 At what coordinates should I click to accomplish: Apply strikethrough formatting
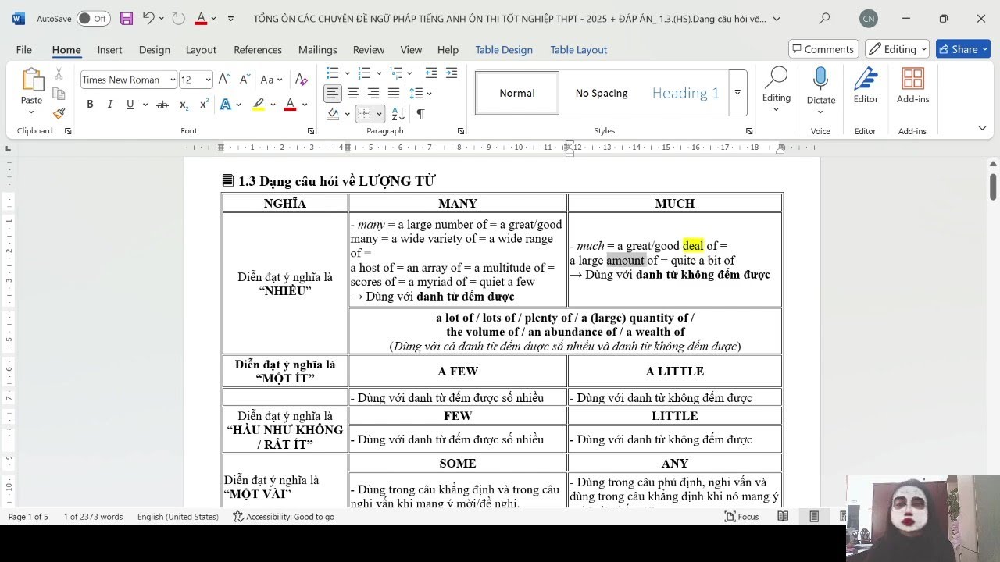tap(162, 105)
